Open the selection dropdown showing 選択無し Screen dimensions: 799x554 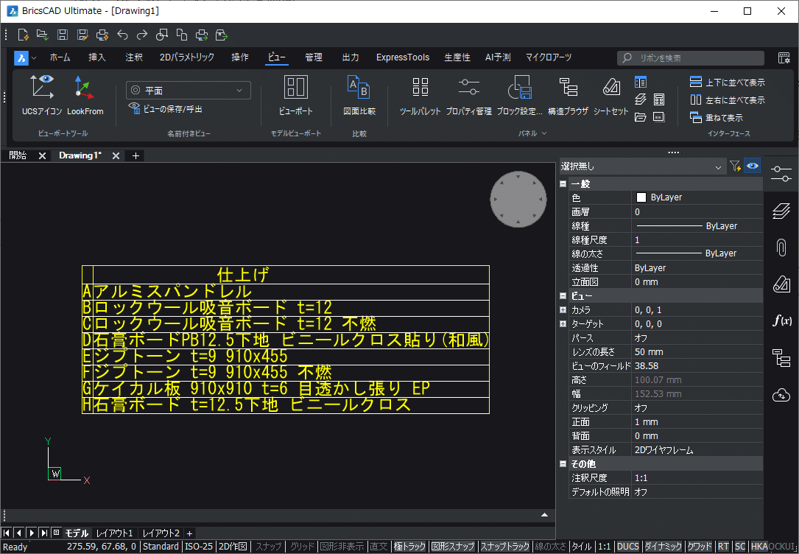pos(641,166)
